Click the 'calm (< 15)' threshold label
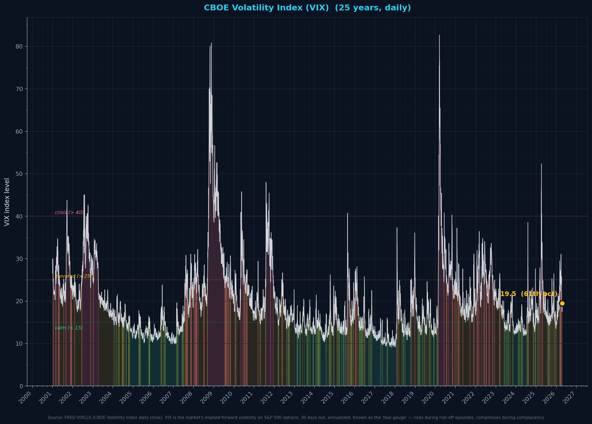 coord(68,328)
